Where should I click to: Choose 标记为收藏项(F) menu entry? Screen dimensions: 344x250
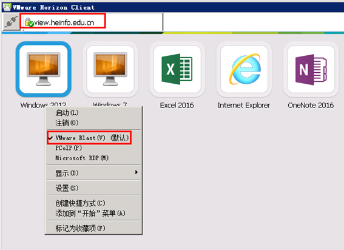93,228
